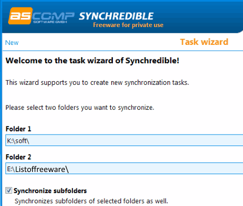Click the 'Freeware for private use' tagline
Viewport: 243px width, 206px height.
[128, 25]
